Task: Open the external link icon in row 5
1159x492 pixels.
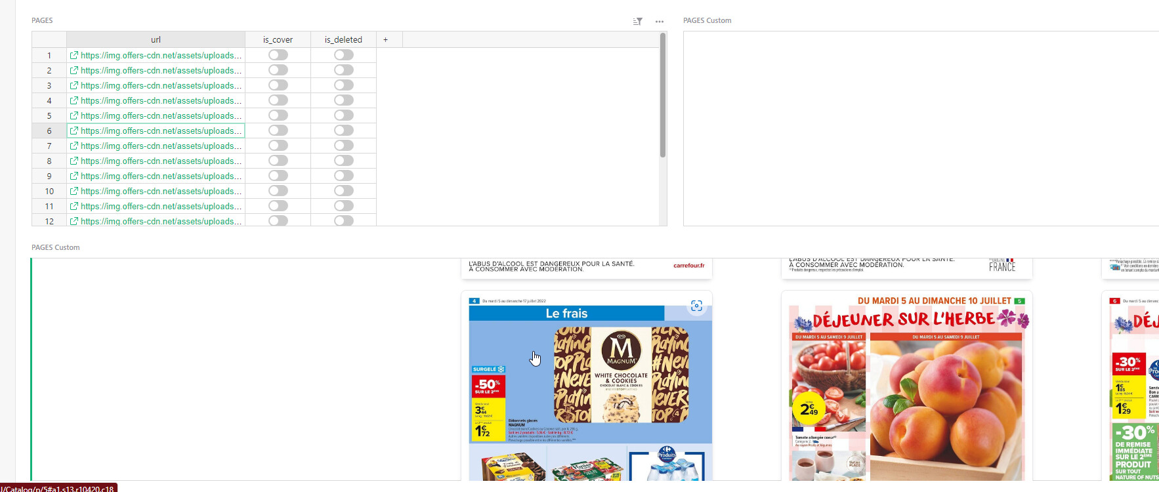Action: (x=74, y=116)
